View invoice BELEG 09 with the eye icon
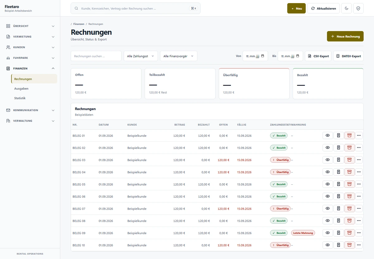Screen dimensions: 374x259 [328, 233]
